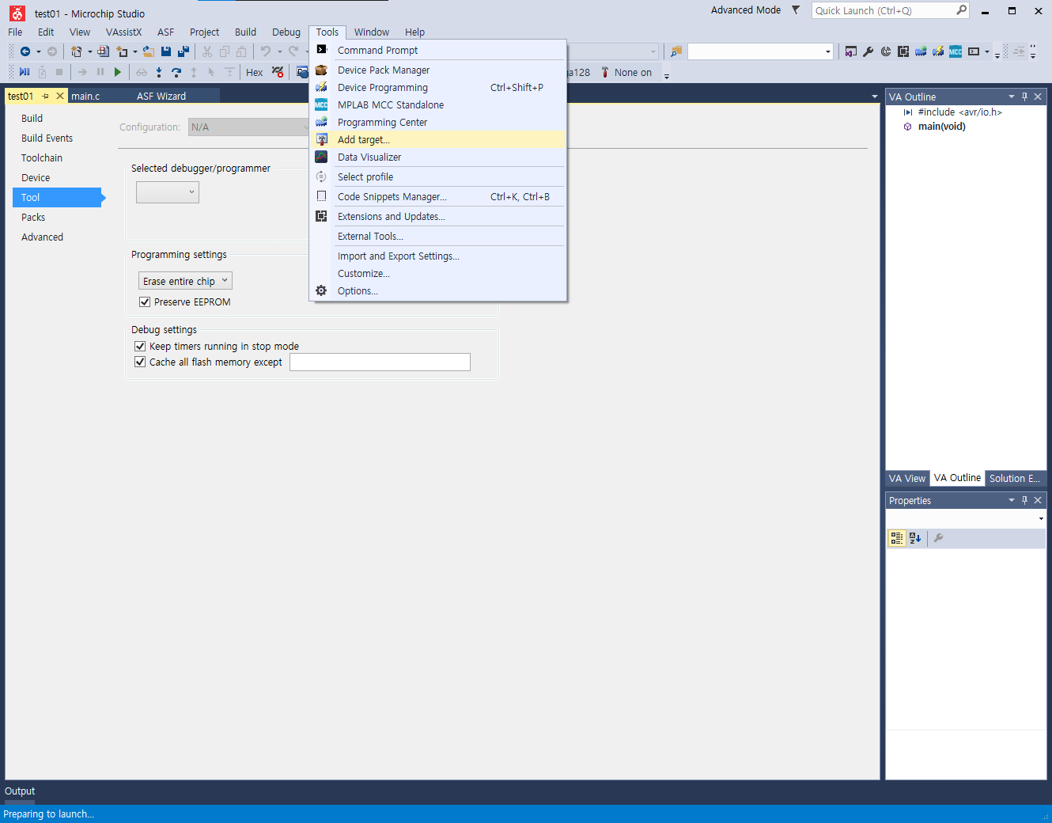Viewport: 1052px width, 823px height.
Task: Click the disable breakpoints icon next to Hex
Action: point(278,72)
